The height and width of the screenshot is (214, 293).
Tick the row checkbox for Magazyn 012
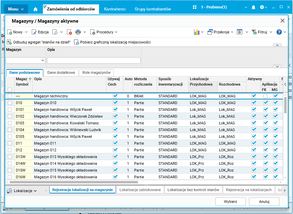pos(10,150)
